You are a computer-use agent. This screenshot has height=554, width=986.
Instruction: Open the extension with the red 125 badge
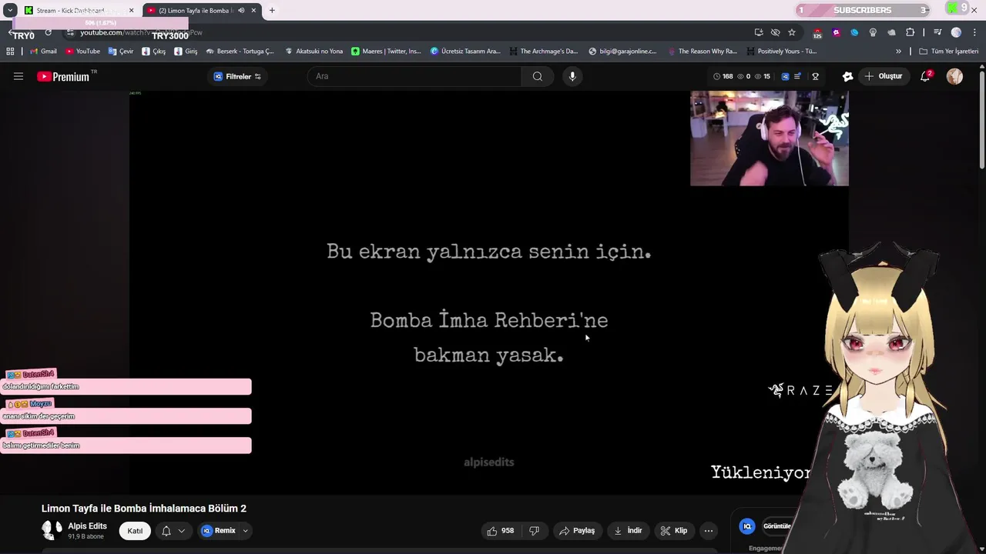[x=817, y=33]
